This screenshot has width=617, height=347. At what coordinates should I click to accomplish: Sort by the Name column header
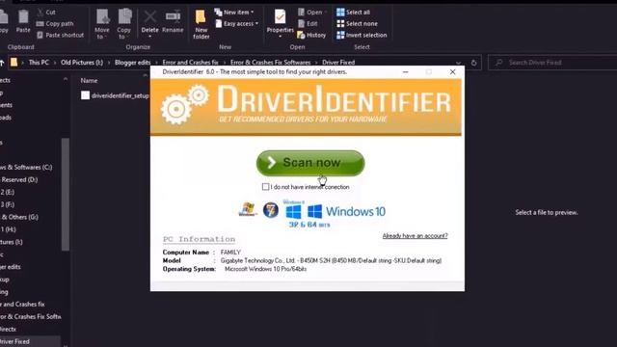tap(89, 80)
